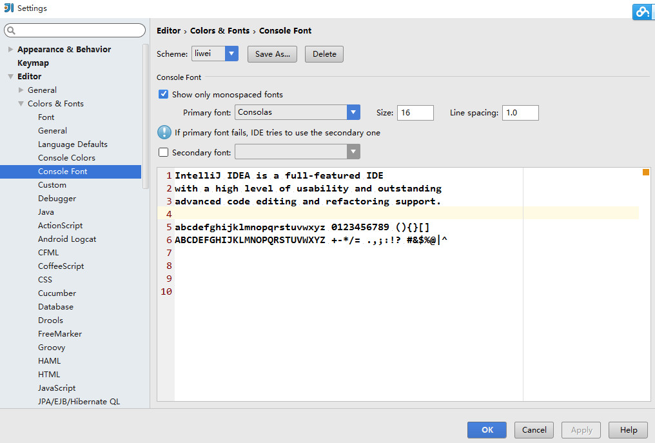Select Keymap in settings tree

[33, 63]
